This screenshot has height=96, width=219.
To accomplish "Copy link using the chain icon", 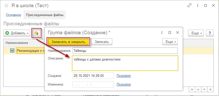I will point(189,6).
